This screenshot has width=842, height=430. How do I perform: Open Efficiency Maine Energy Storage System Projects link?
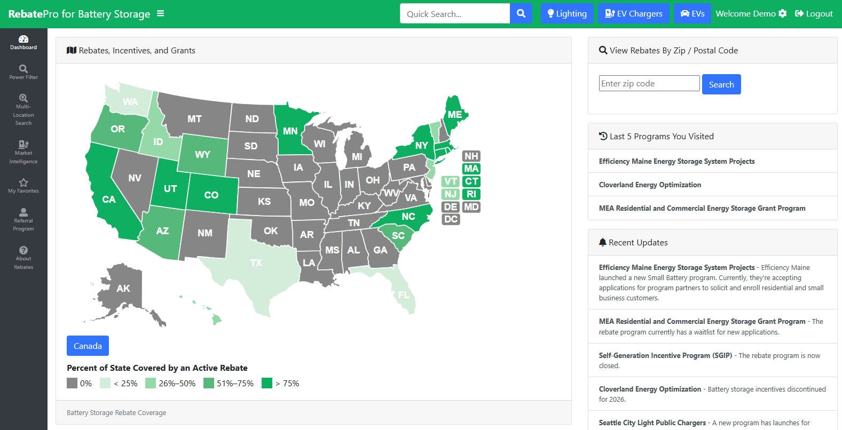676,161
